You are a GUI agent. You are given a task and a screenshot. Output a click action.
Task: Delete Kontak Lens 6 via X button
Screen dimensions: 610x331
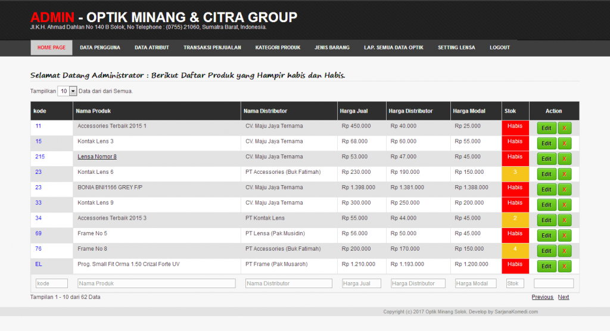coord(564,174)
